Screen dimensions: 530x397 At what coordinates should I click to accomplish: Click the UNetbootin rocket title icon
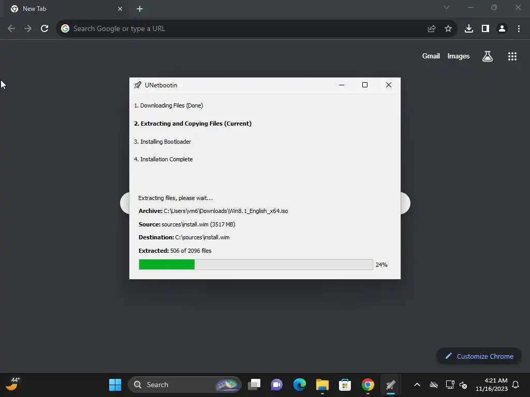point(138,85)
